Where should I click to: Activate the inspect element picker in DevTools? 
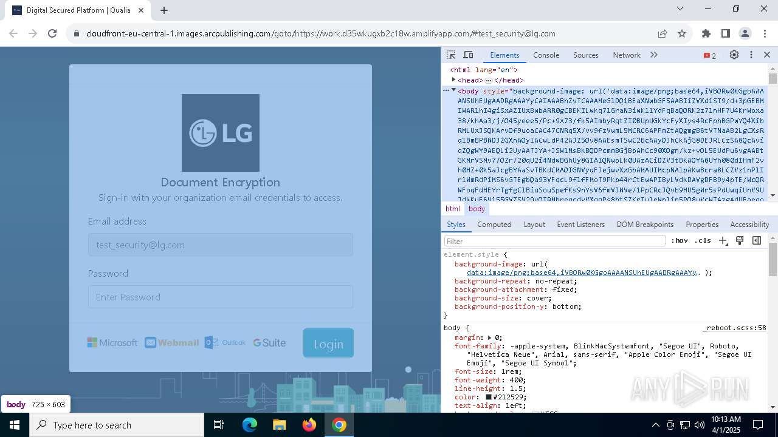point(451,55)
